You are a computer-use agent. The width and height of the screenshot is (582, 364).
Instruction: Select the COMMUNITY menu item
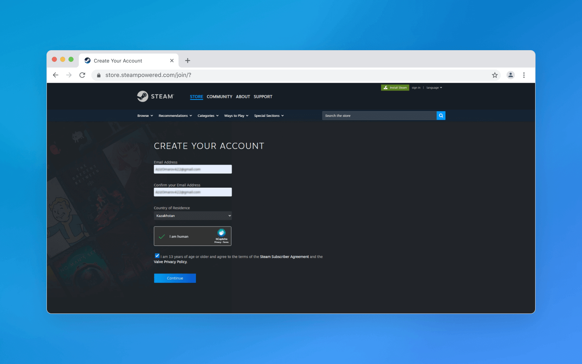coord(219,97)
